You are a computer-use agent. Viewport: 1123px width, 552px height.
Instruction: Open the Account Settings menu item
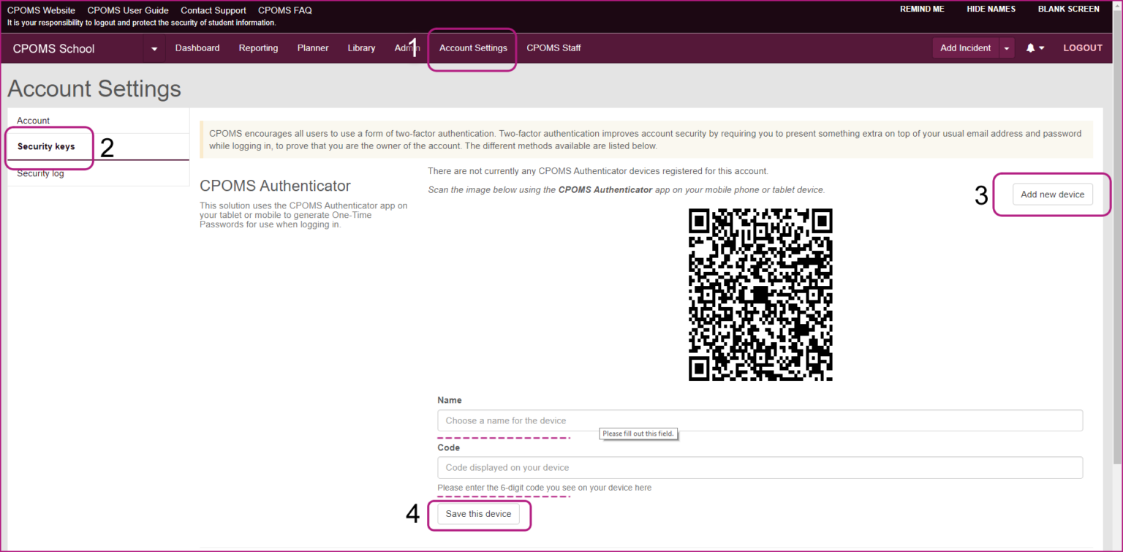[473, 48]
